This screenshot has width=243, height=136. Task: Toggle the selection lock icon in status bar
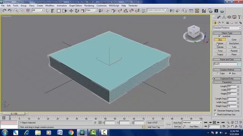95,122
